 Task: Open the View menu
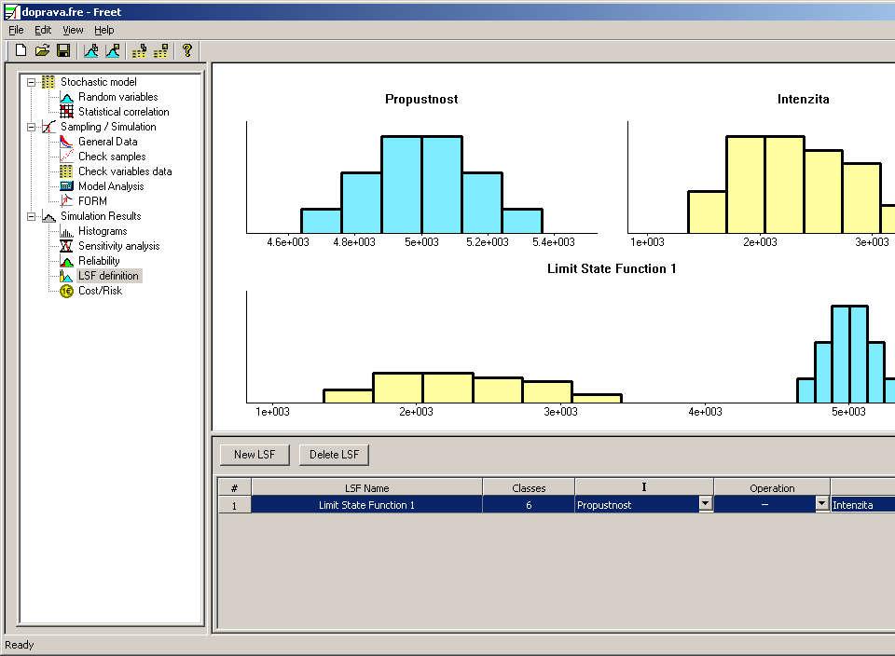73,30
